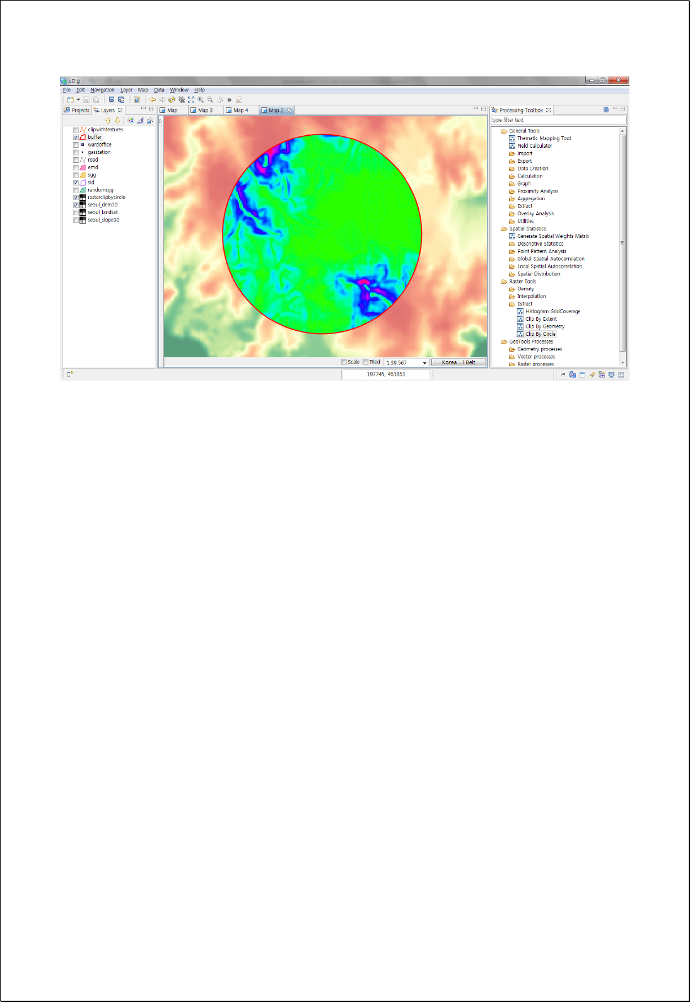The height and width of the screenshot is (1002, 690).
Task: Toggle clipwithfeatures layer visibility
Action: [76, 129]
